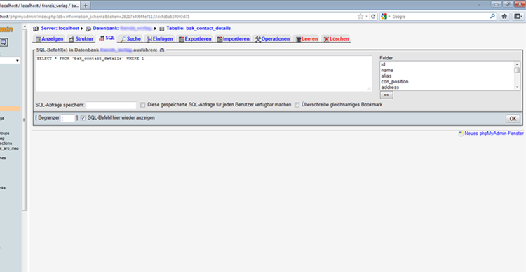Open a new browser tab with the plus icon
This screenshot has width=526, height=272.
coord(86,6)
